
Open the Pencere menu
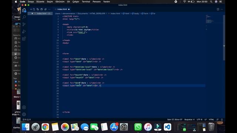(x=97, y=1)
